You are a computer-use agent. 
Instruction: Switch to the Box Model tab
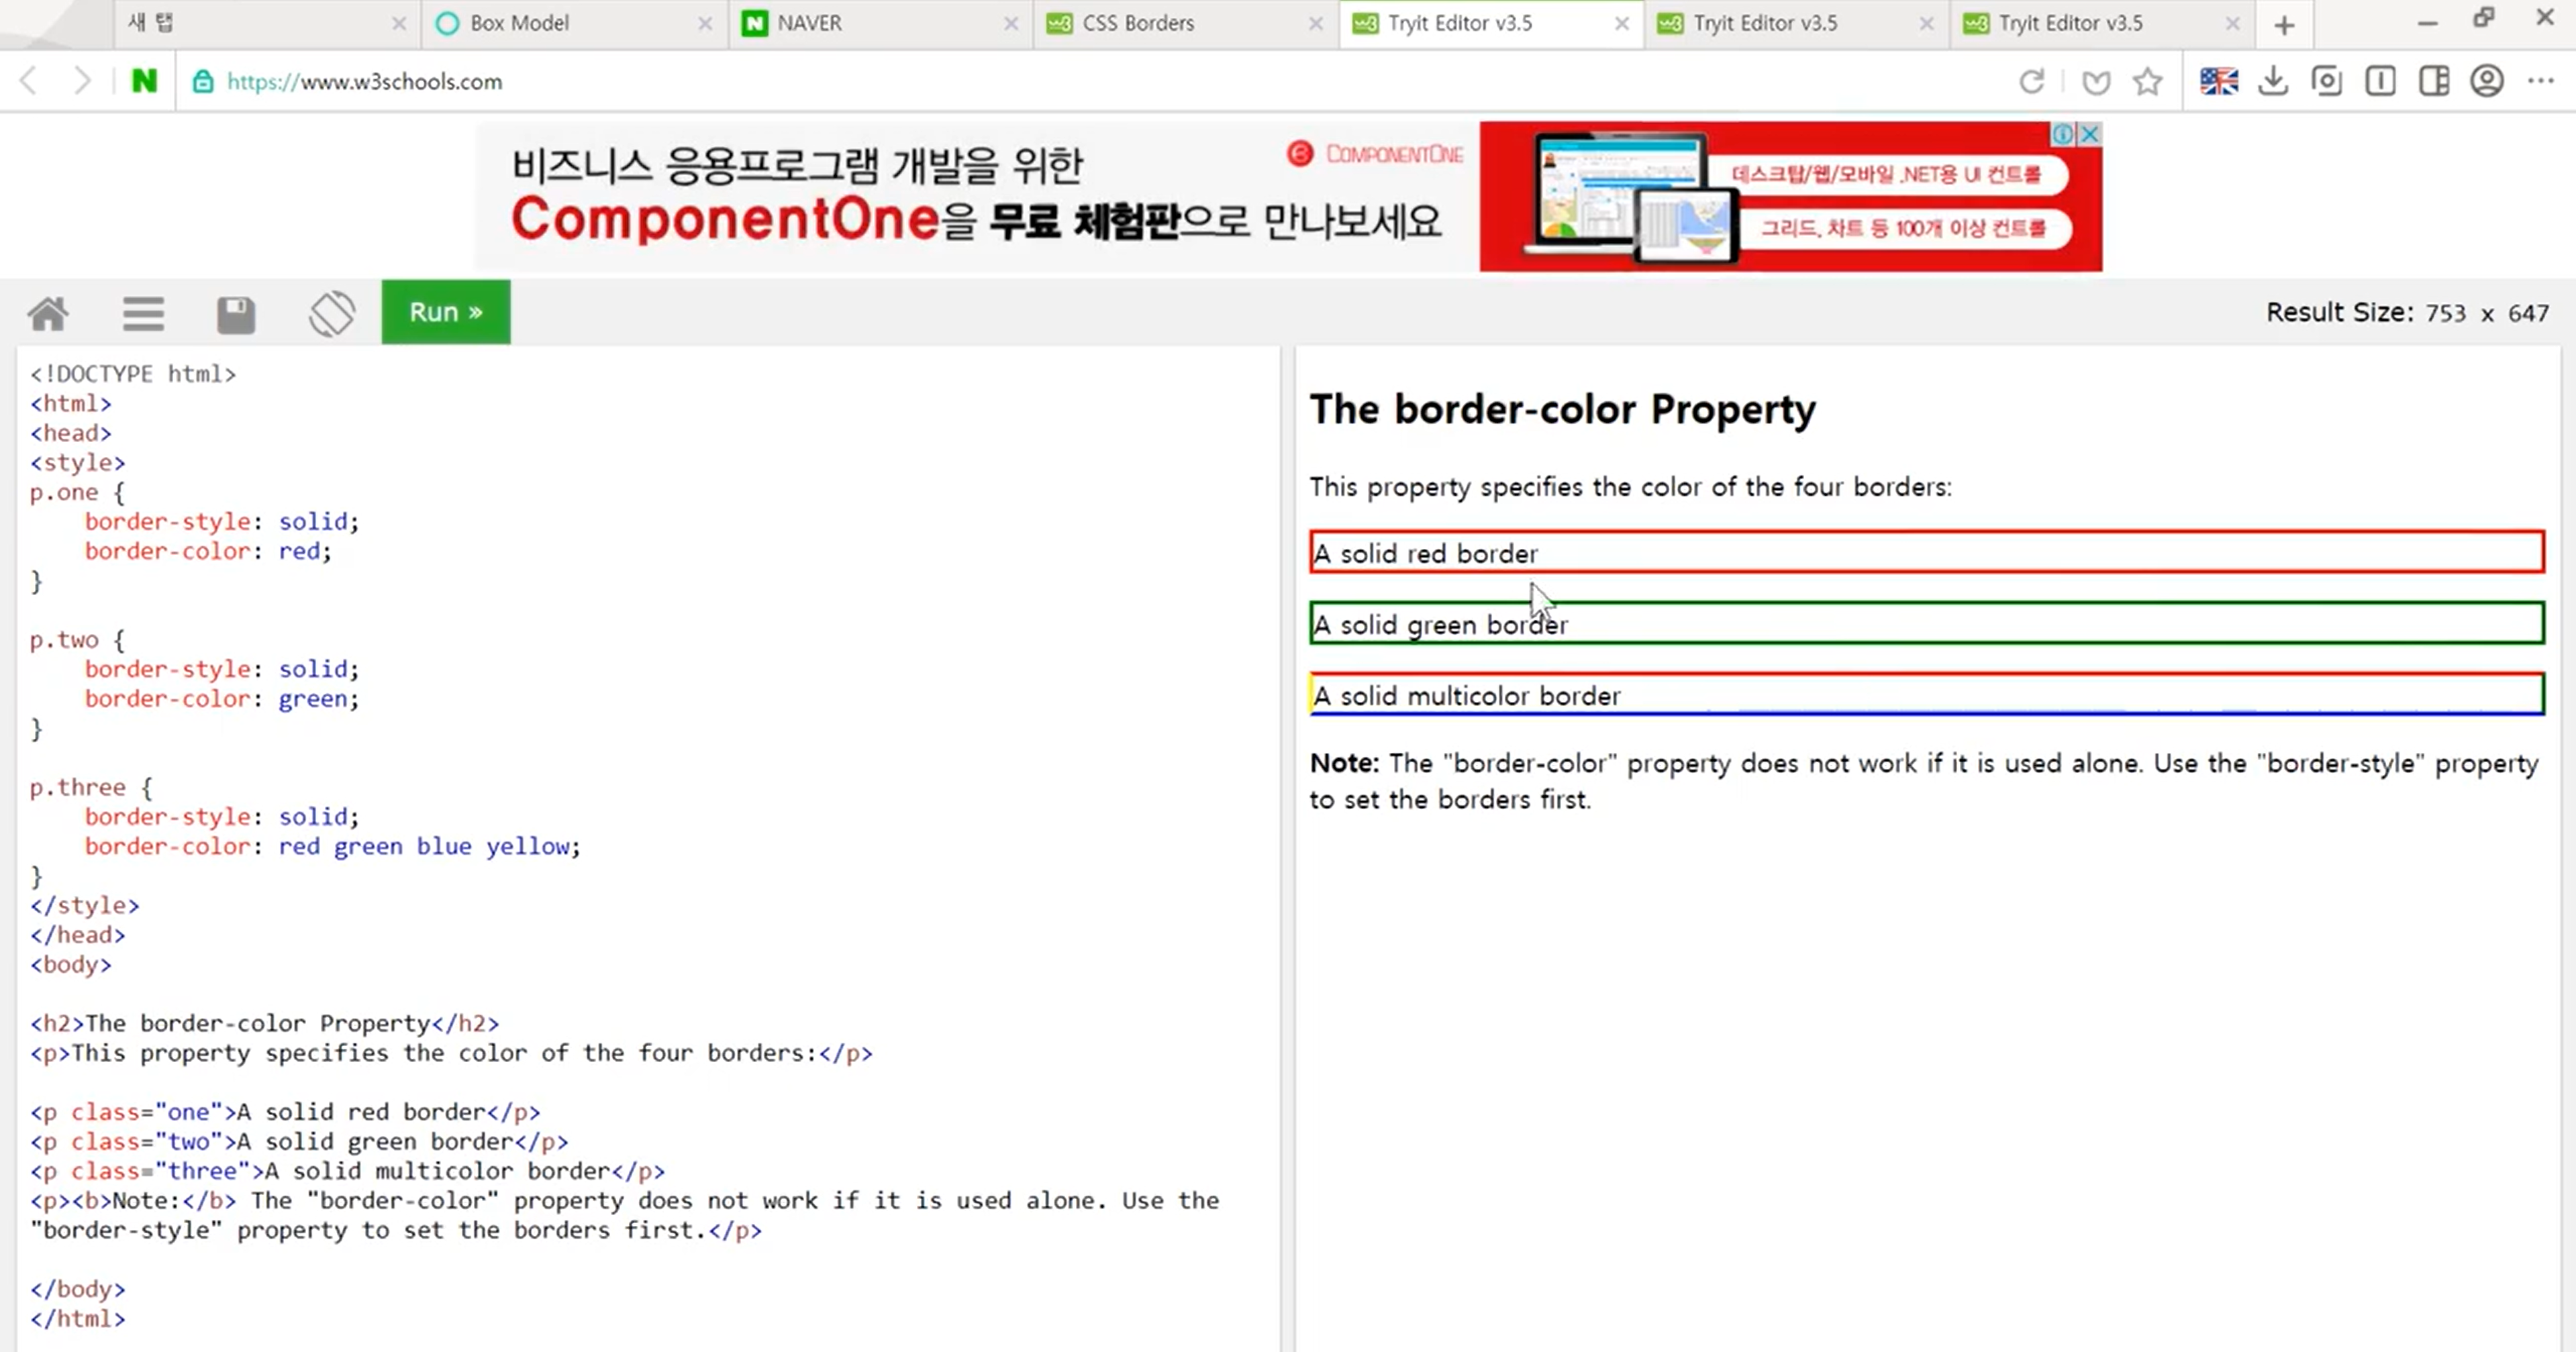[x=519, y=23]
